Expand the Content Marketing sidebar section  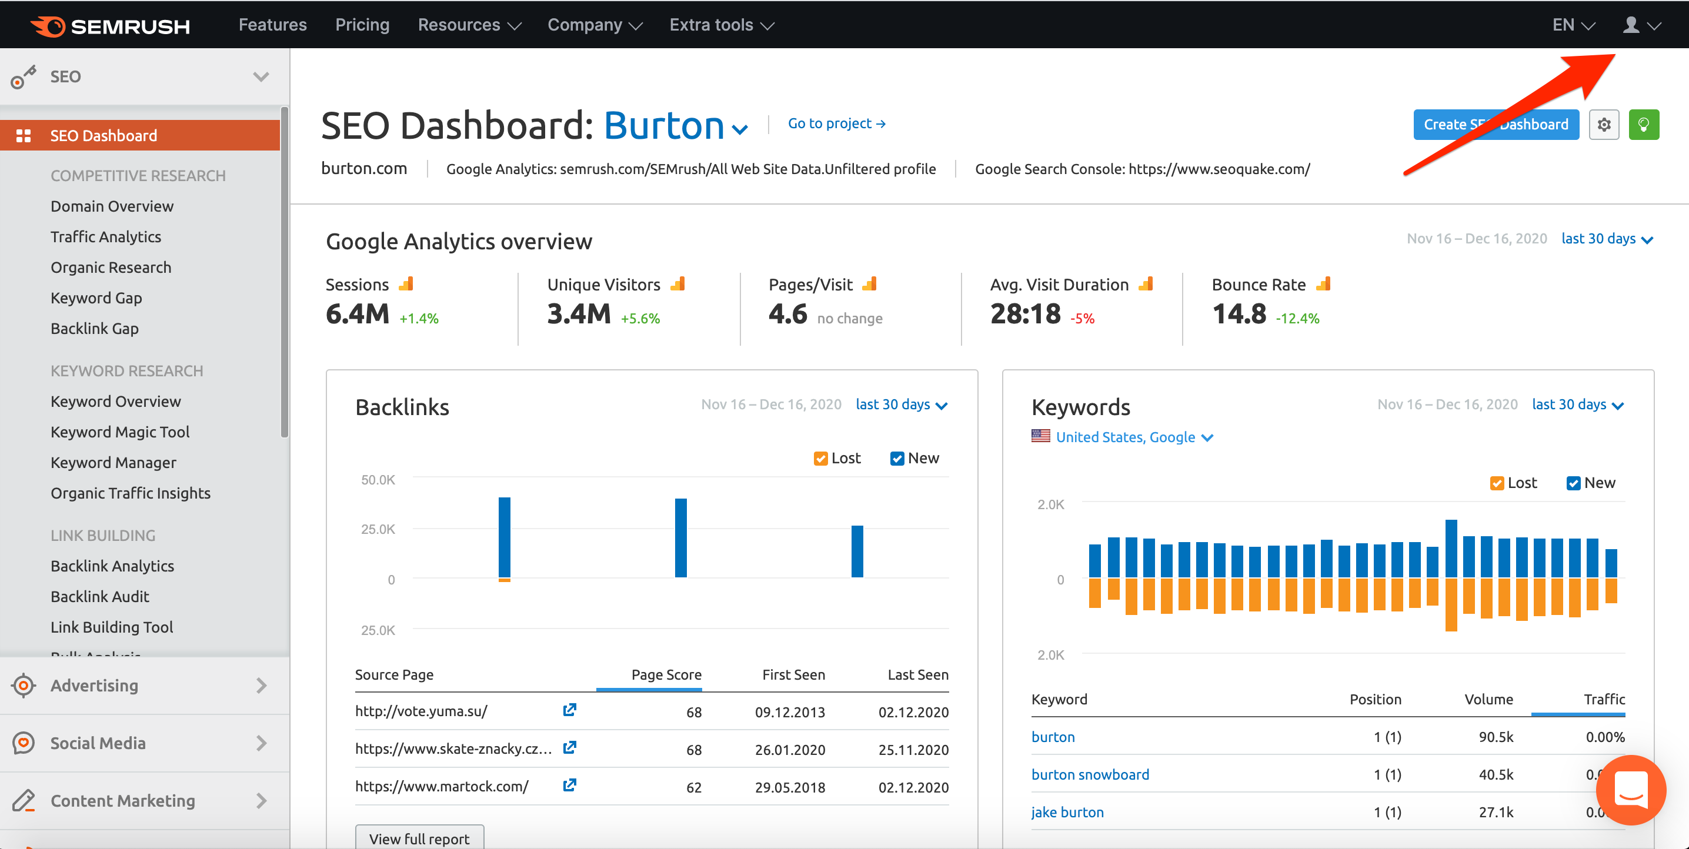coord(261,800)
